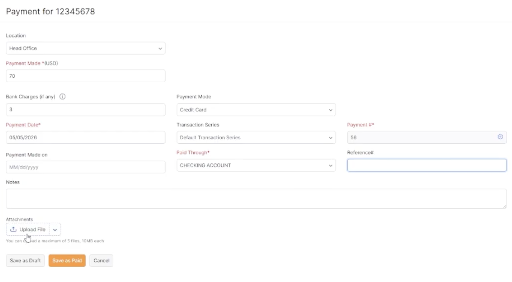Click the Upload File button label
512x282 pixels.
point(33,230)
